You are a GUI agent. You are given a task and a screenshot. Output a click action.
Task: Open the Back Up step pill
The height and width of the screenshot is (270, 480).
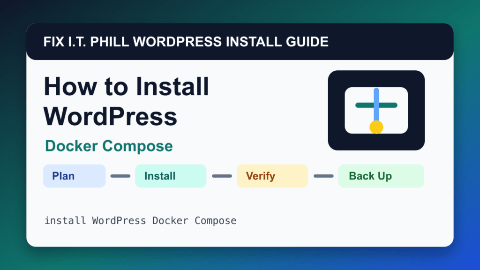381,176
